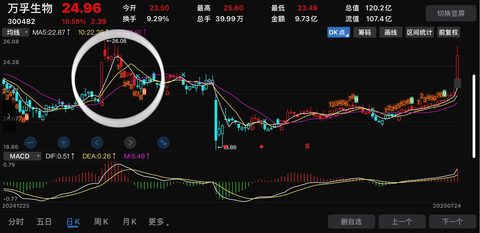The image size is (480, 233).
Task: Zoom in chart with plus icon
Action: (x=64, y=143)
